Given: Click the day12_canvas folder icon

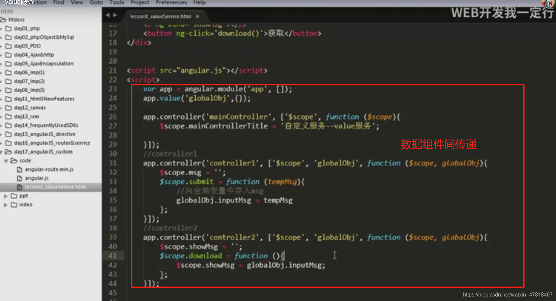Looking at the screenshot, I should [9, 108].
